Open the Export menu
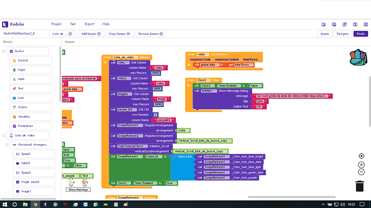 pos(89,24)
